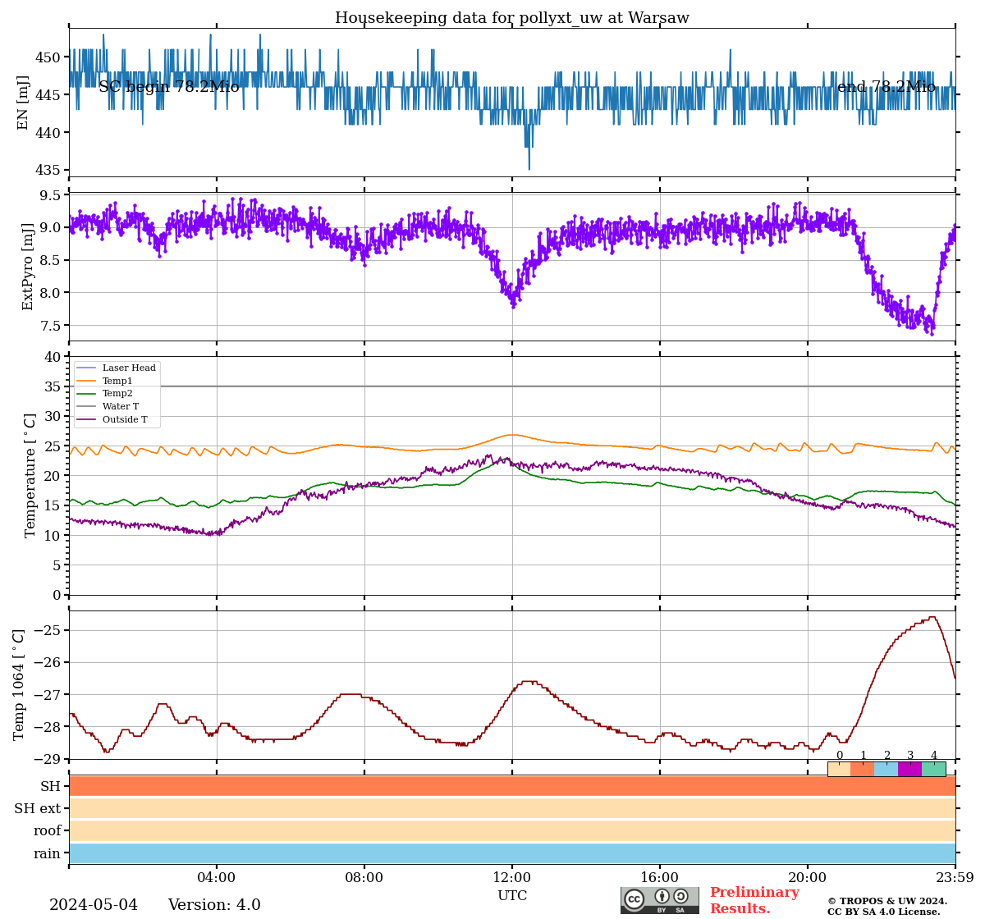Select the orange swatch labeled 1

863,769
